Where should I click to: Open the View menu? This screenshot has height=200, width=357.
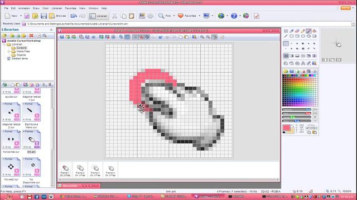(82, 8)
